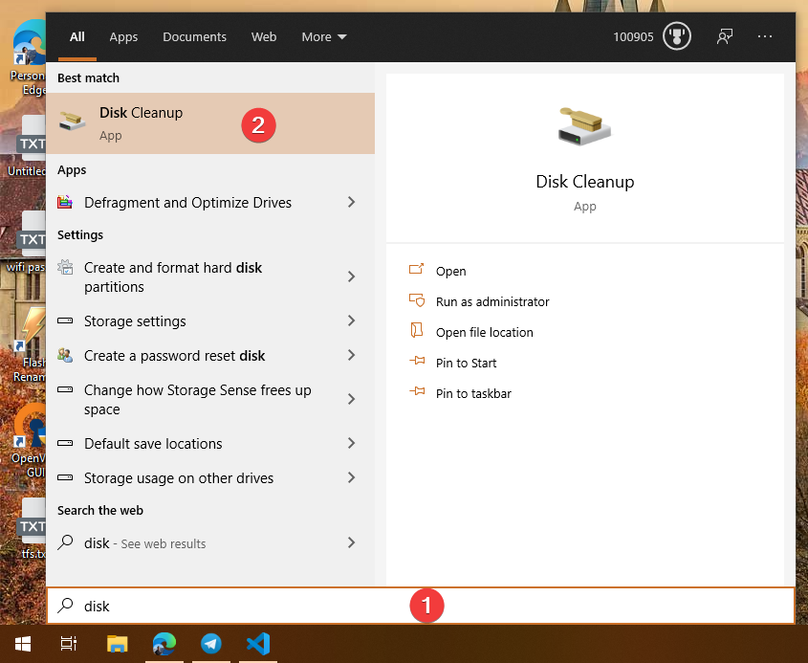
Task: Click the magnifier icon in the search box
Action: coord(65,606)
